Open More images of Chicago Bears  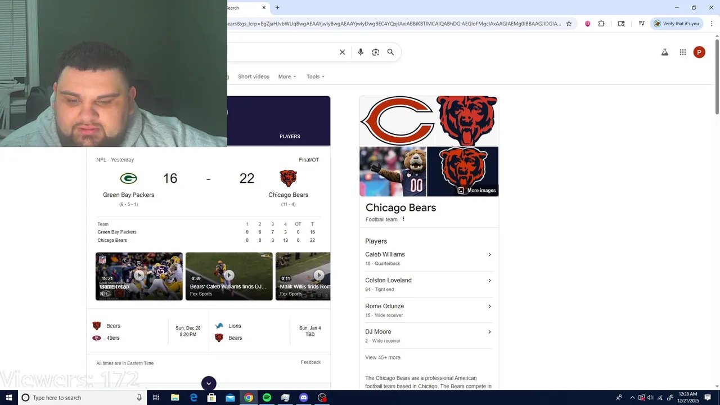[476, 190]
